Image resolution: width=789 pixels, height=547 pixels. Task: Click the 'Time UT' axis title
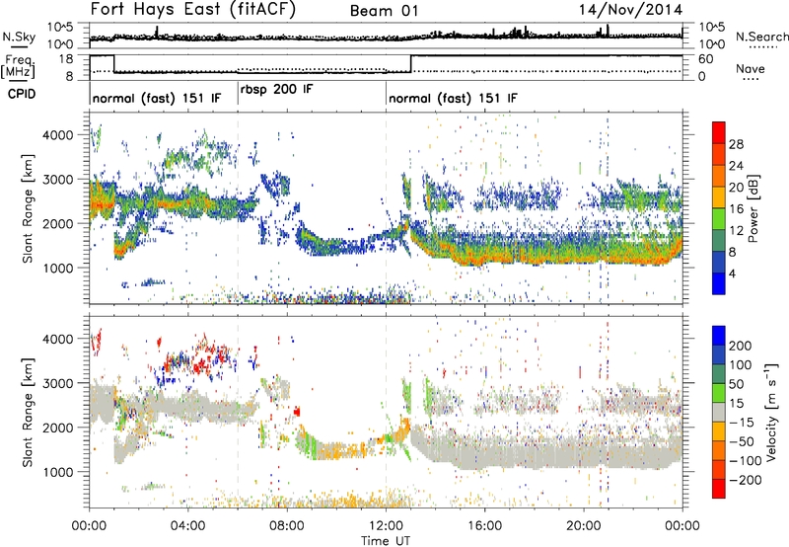[x=386, y=540]
